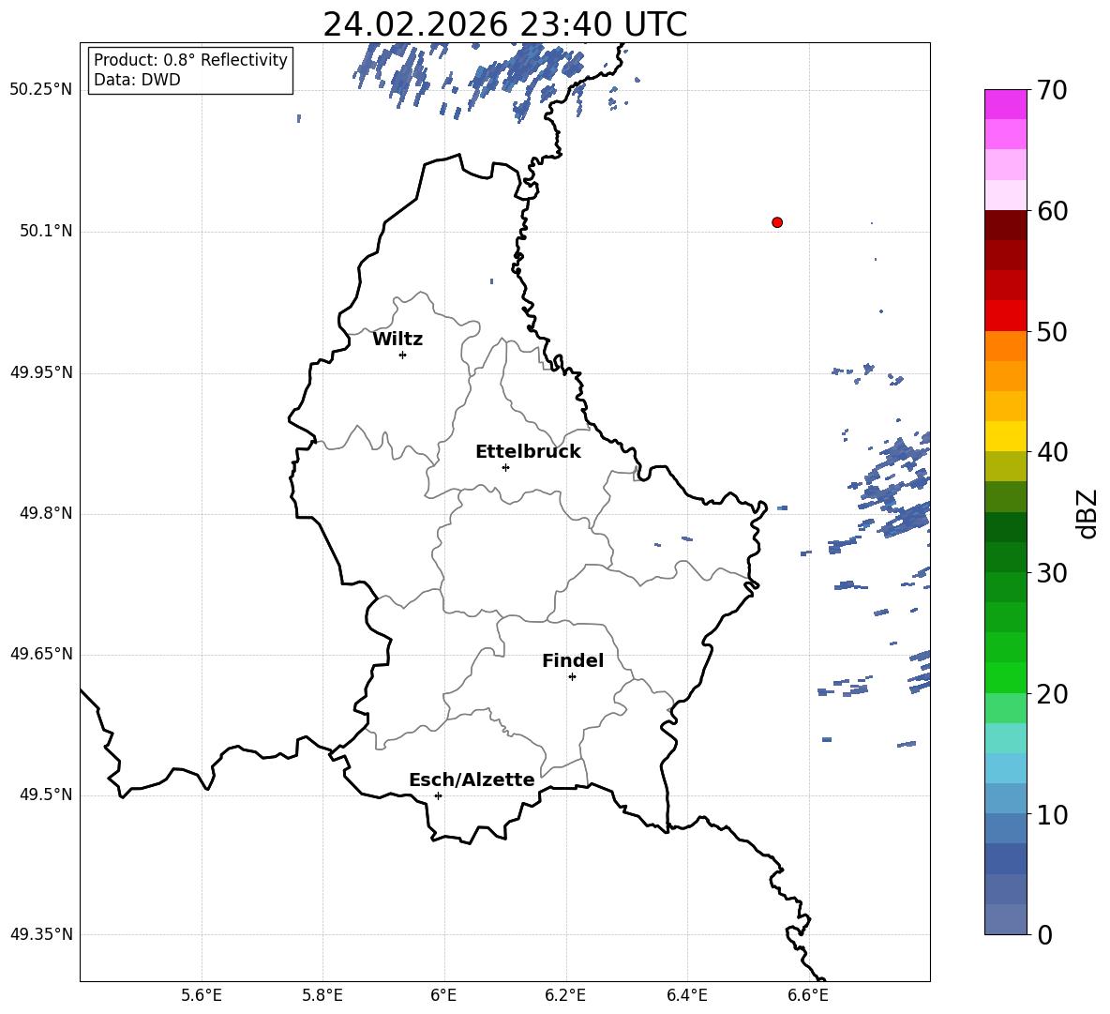
Task: Click the 5.6°E longitude tick label
Action: pyautogui.click(x=202, y=995)
